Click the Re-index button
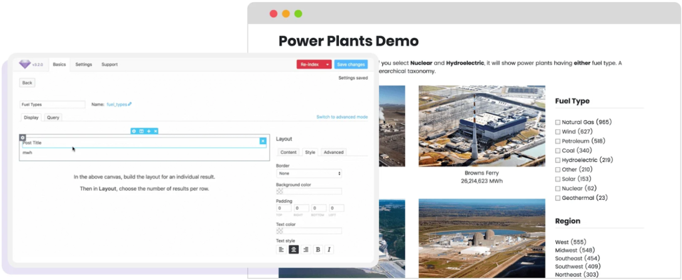Screen dimensions: 682x280 point(310,65)
